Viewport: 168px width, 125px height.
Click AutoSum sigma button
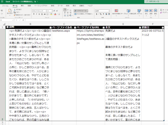coord(161,10)
